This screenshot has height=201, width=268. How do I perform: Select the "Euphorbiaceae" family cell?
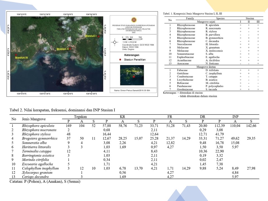[185, 57]
